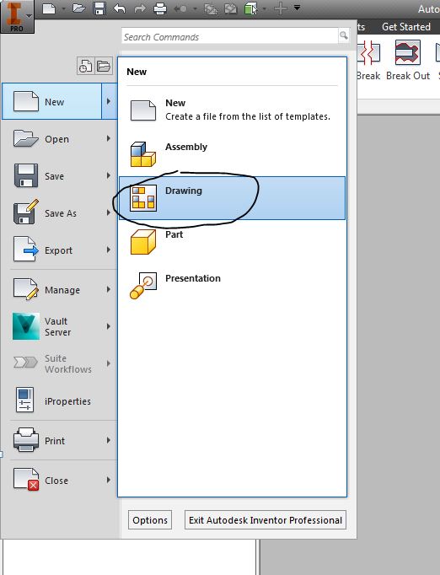
Task: Click the green cube icon in quick access toolbar
Action: point(251,8)
